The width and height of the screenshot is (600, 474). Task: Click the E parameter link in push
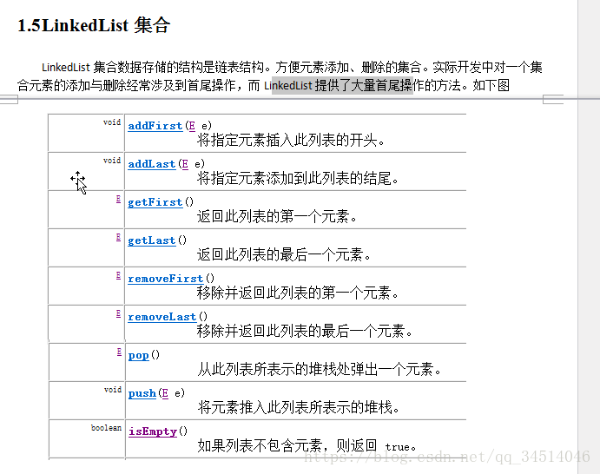coord(165,393)
